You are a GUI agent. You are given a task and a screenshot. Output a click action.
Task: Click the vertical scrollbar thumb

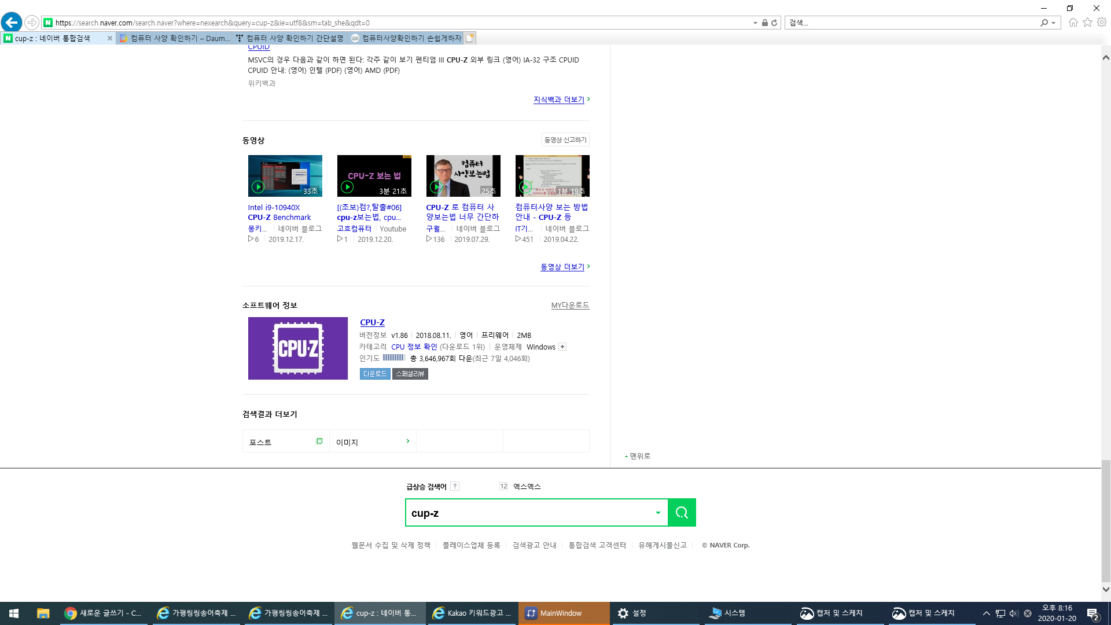point(1105,521)
